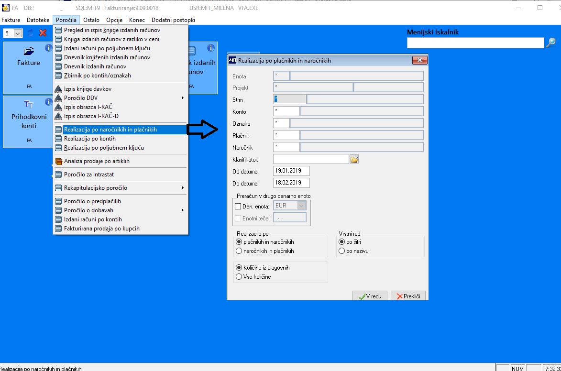Expand the Poročilo DDV submenu
This screenshot has height=371, width=561.
click(120, 98)
